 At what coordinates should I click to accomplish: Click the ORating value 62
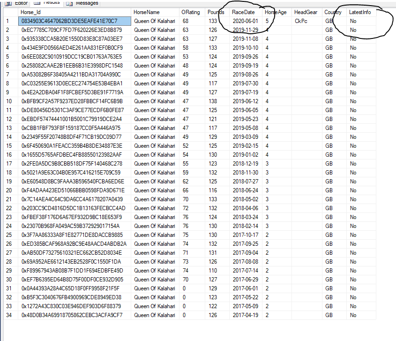(x=192, y=182)
